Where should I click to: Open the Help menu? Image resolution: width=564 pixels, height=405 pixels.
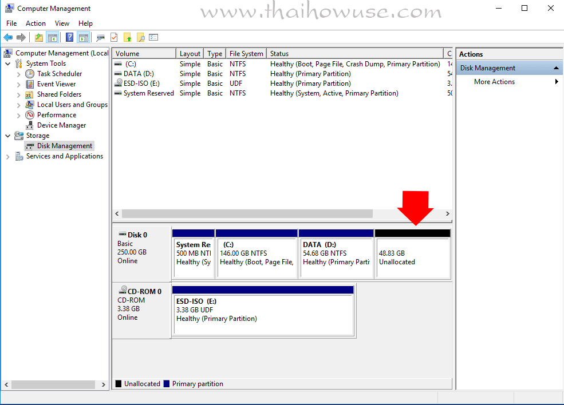[86, 23]
